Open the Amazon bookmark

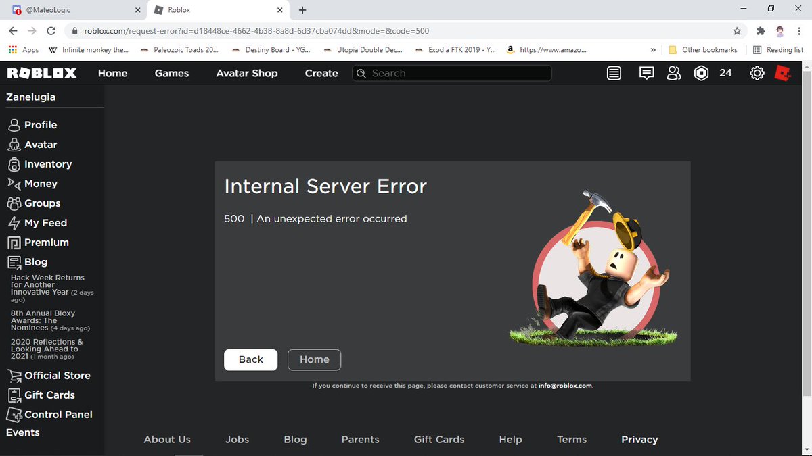pos(546,50)
